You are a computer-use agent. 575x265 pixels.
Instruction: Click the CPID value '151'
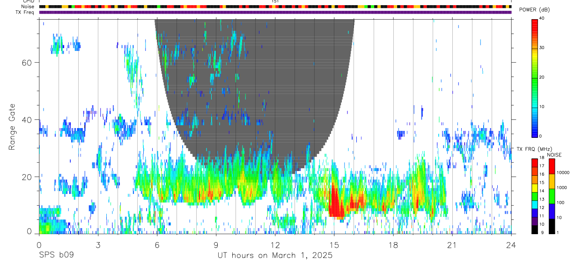(275, 1)
